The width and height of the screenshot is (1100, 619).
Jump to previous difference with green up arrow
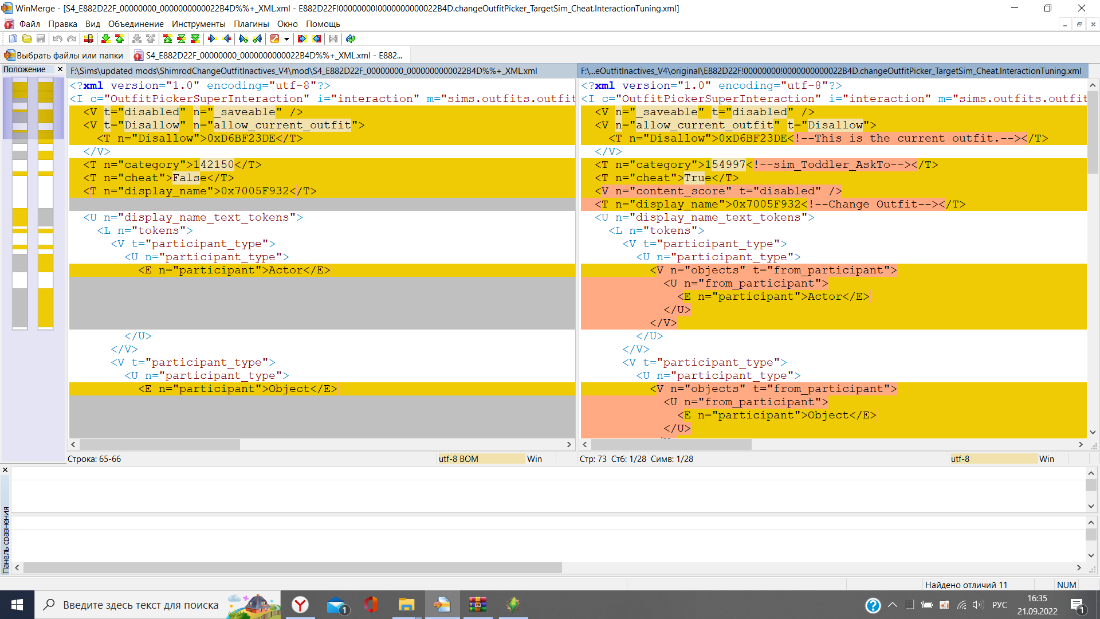point(119,39)
